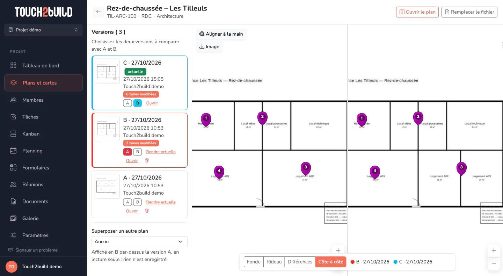Screen dimensions: 503x276
Task: Switch to Fondu comparison mode
Action: click(x=254, y=262)
